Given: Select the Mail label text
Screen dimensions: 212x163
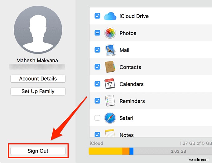Looking at the screenshot, I should coord(124,50).
